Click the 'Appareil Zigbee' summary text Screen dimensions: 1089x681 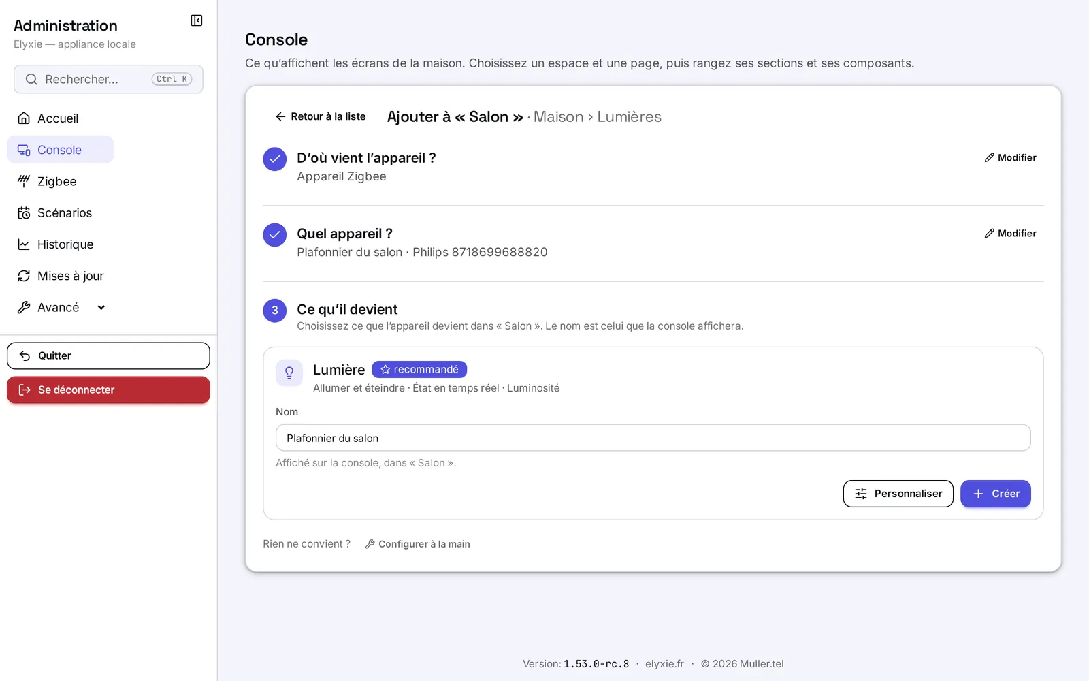[x=342, y=176]
